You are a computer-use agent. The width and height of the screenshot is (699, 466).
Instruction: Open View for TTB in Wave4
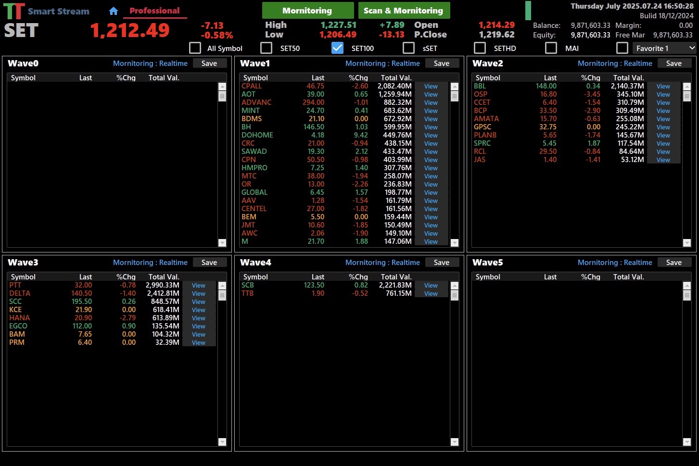coord(431,294)
